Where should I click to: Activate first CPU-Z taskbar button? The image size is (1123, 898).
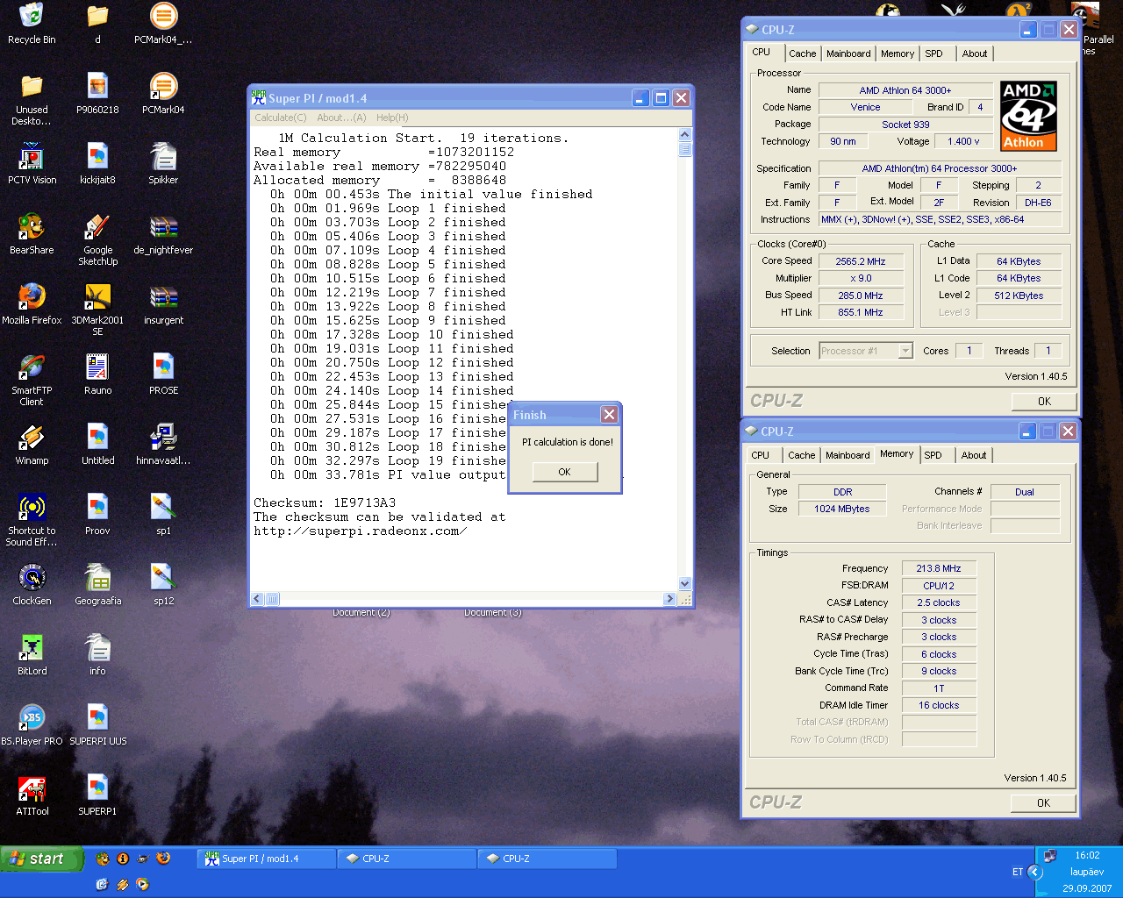pyautogui.click(x=407, y=859)
